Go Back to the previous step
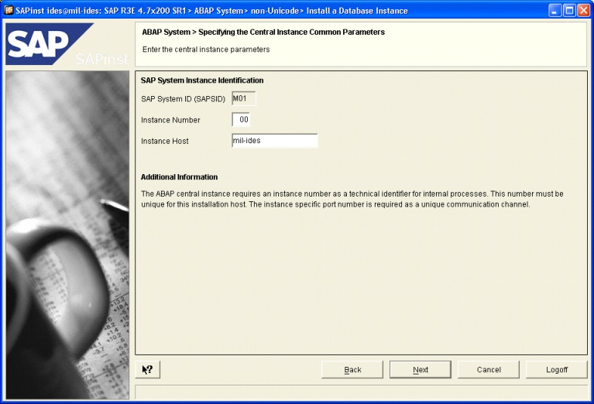The width and height of the screenshot is (594, 404). (x=352, y=370)
